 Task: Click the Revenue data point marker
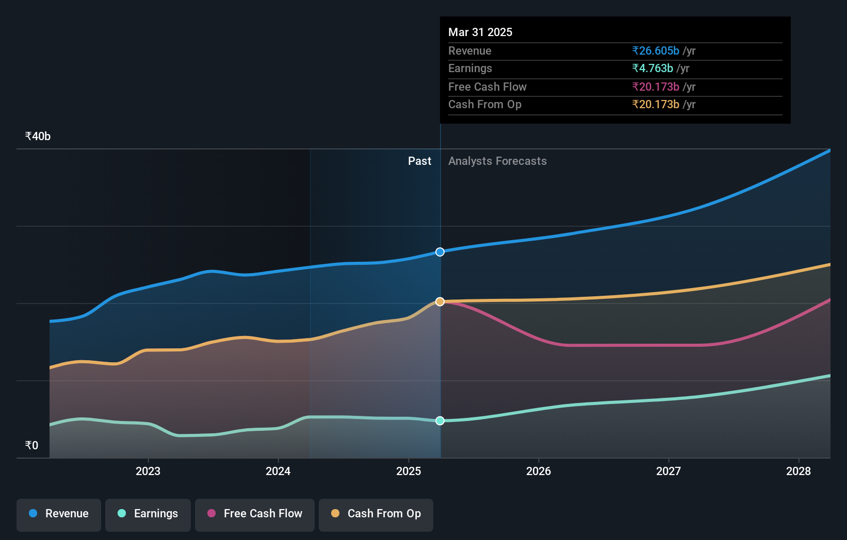440,252
